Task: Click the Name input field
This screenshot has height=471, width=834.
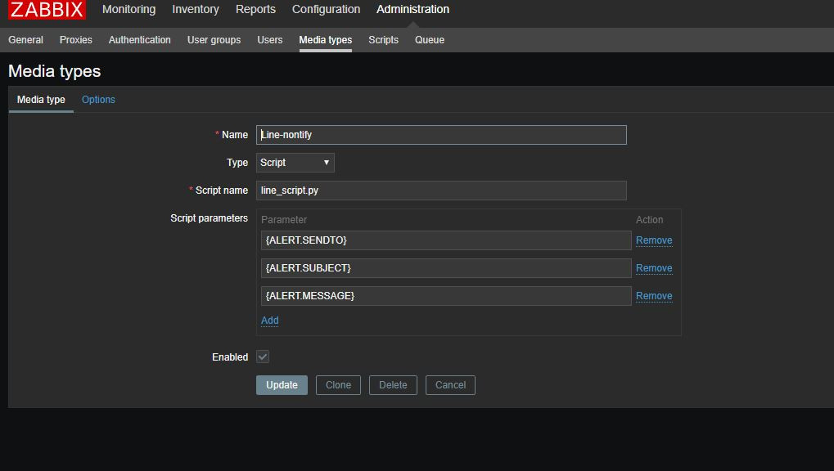Action: pyautogui.click(x=441, y=135)
